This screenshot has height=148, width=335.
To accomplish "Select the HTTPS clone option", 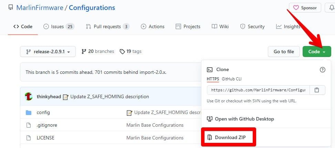I will tap(213, 79).
